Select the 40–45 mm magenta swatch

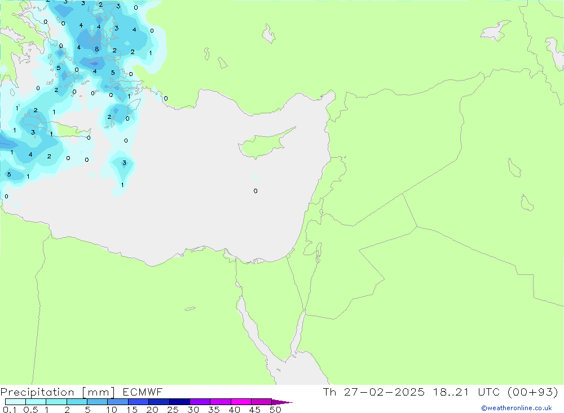[x=241, y=402]
